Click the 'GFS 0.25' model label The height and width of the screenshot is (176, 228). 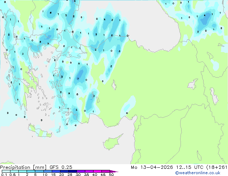[61, 167]
